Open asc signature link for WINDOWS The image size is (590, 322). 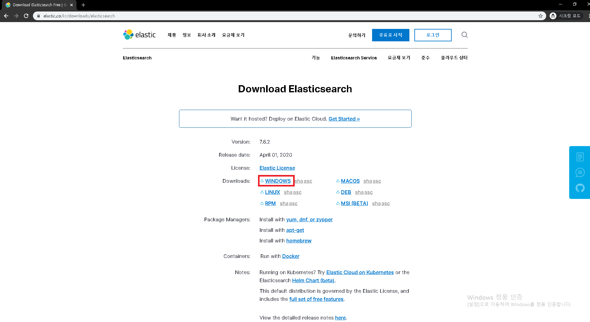308,181
